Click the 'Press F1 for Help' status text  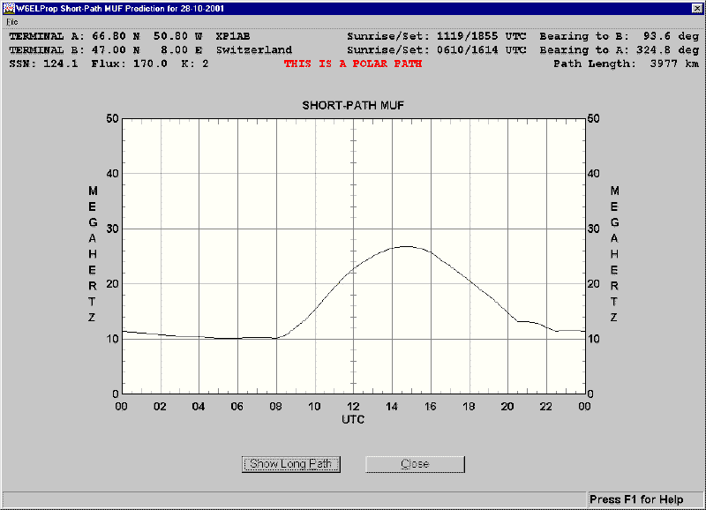tap(636, 499)
